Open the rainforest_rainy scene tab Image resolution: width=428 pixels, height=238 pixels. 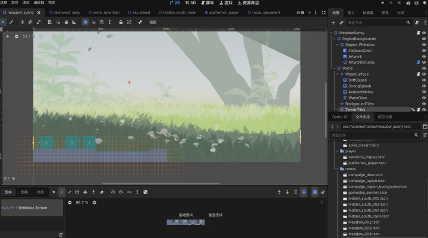tap(65, 12)
